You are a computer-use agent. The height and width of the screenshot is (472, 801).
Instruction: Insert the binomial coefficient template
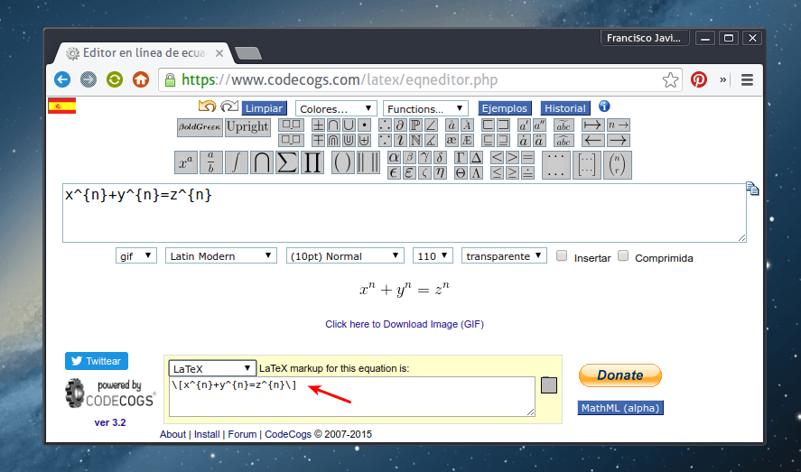pyautogui.click(x=617, y=163)
